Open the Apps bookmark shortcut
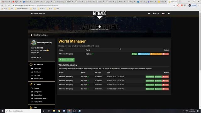This screenshot has height=113, width=201. [4, 9]
